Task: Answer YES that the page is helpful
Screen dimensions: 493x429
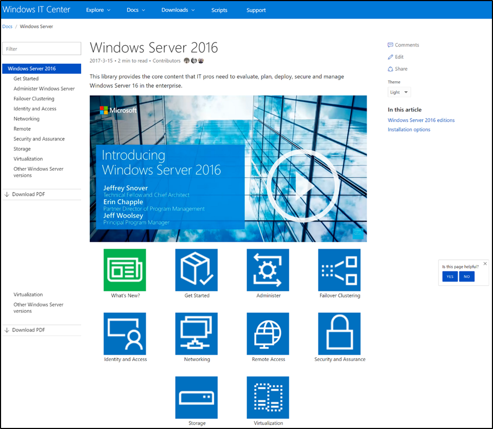Action: pos(449,276)
